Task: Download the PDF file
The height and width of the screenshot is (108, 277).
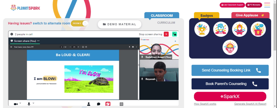Action: pyautogui.click(x=129, y=47)
